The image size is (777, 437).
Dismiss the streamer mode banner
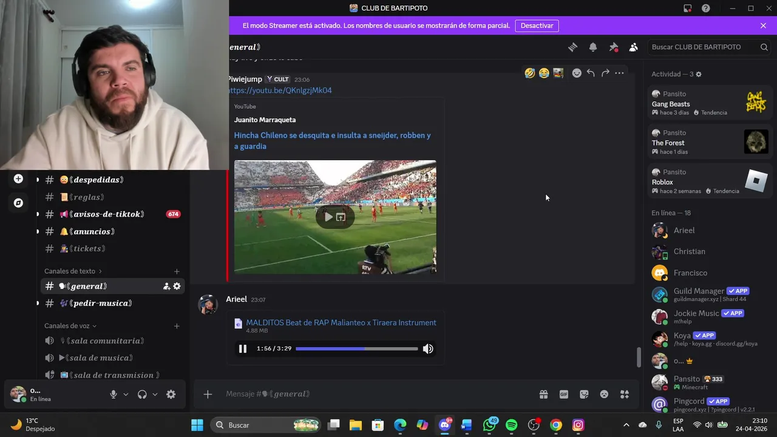point(763,26)
